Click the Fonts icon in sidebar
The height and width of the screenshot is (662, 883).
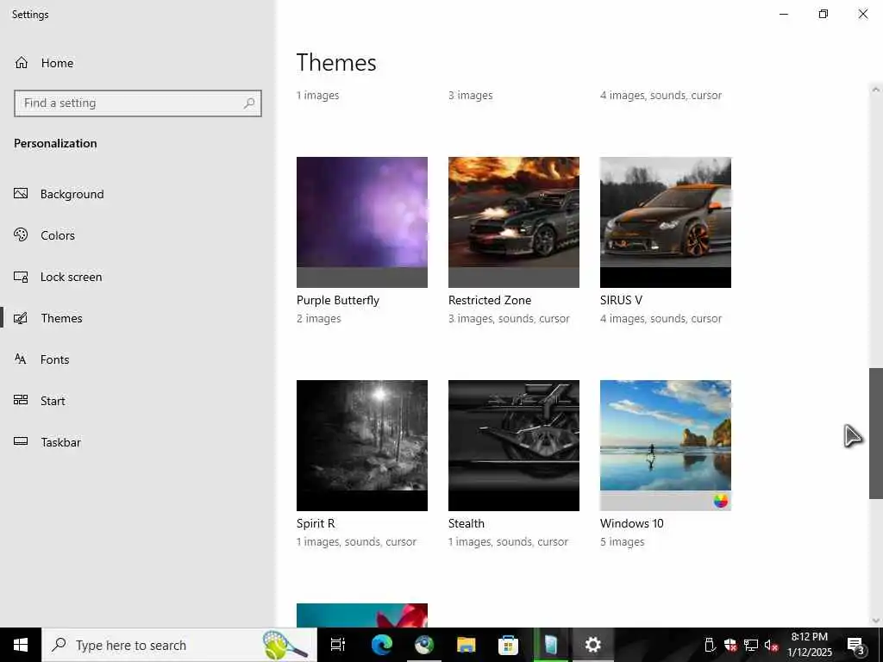tap(21, 359)
